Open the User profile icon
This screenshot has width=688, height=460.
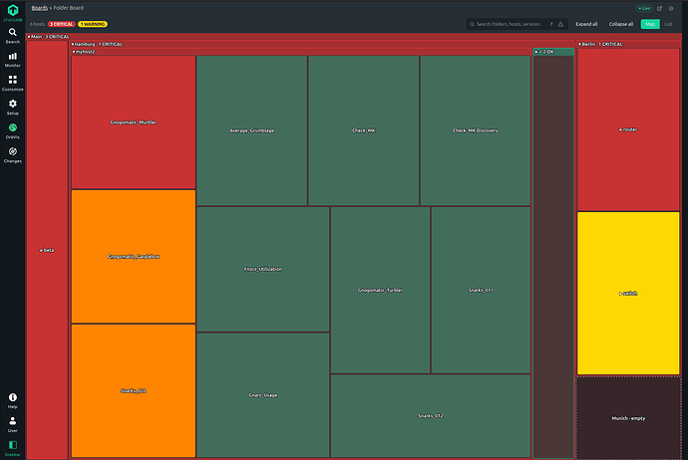pyautogui.click(x=12, y=424)
